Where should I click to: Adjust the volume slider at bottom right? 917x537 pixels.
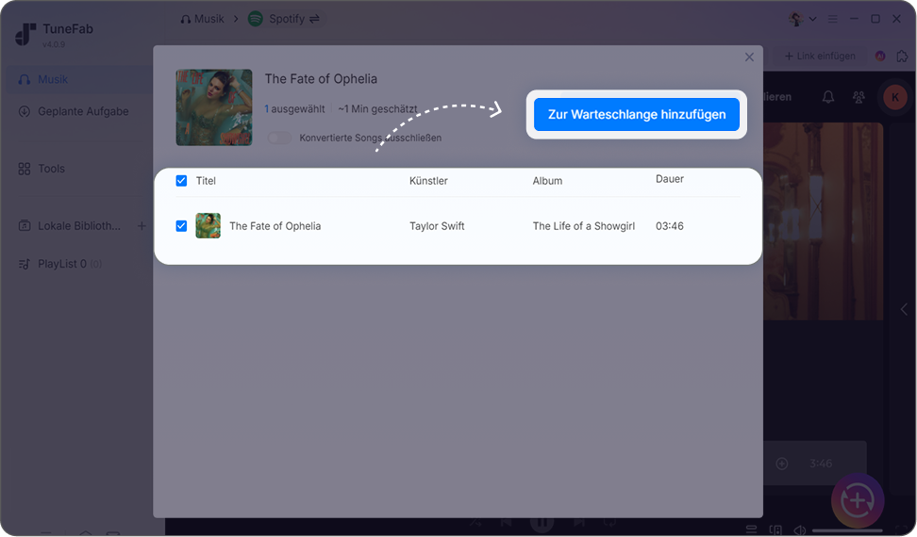point(847,530)
